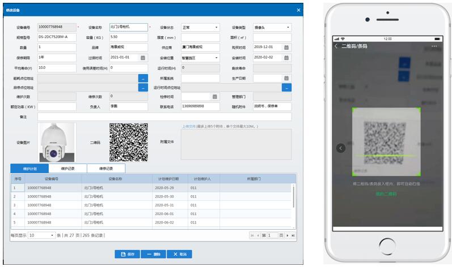
Task: Click attachment files upload area
Action: pyautogui.click(x=236, y=144)
